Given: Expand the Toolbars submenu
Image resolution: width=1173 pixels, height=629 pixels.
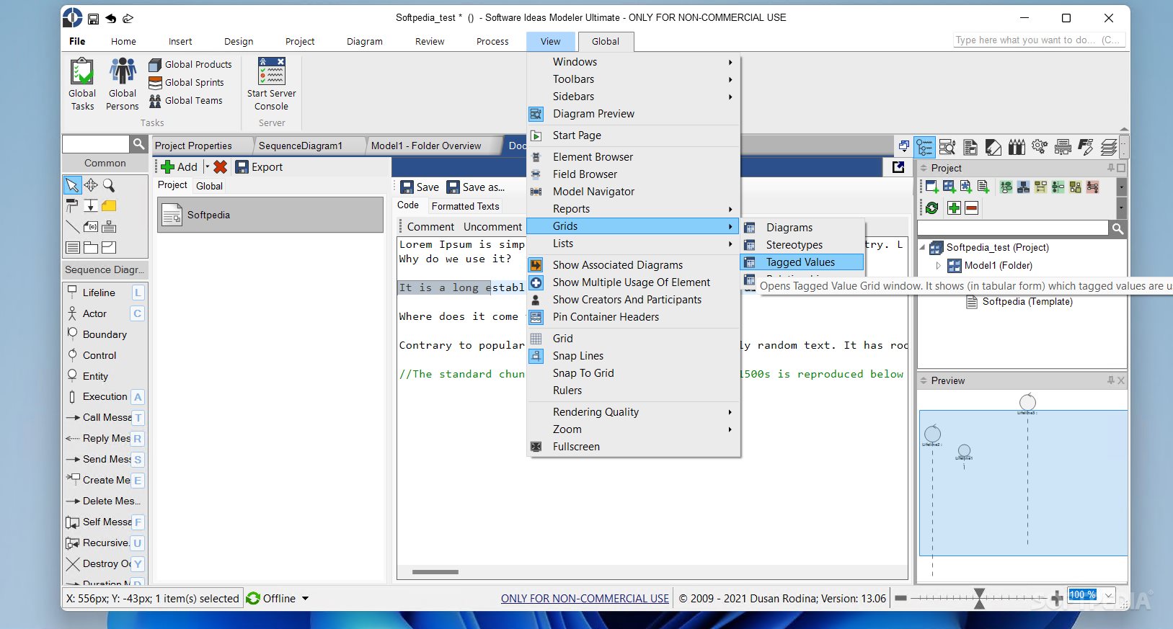Looking at the screenshot, I should tap(634, 79).
